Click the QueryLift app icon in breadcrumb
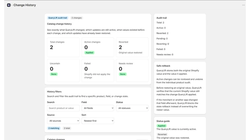This screenshot has height=140, width=250. click(x=9, y=5)
